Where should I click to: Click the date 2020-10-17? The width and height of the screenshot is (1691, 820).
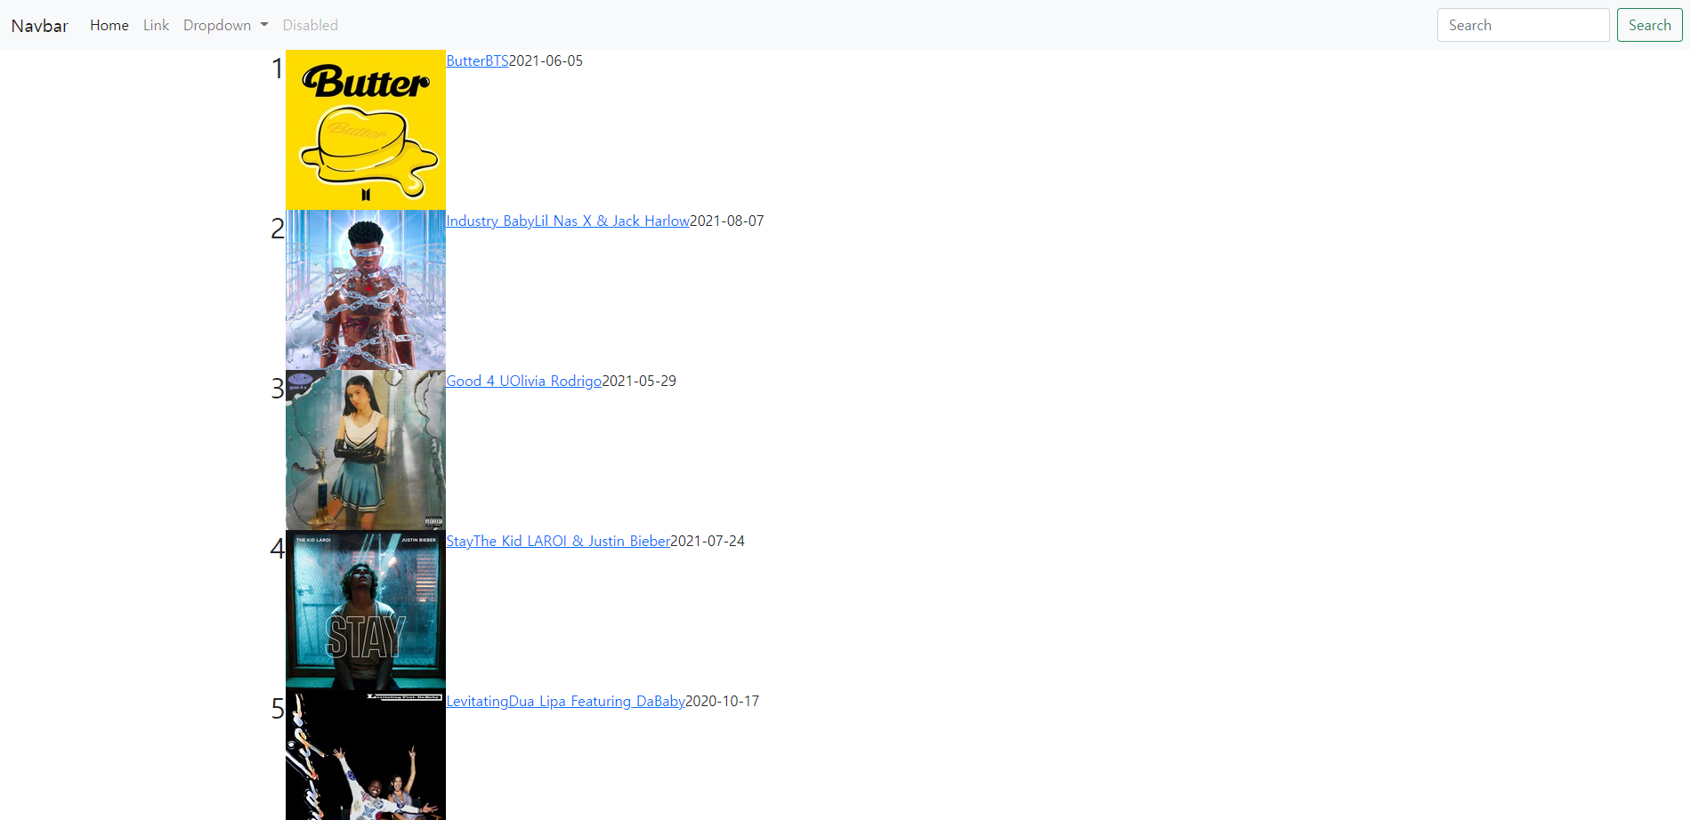[723, 701]
